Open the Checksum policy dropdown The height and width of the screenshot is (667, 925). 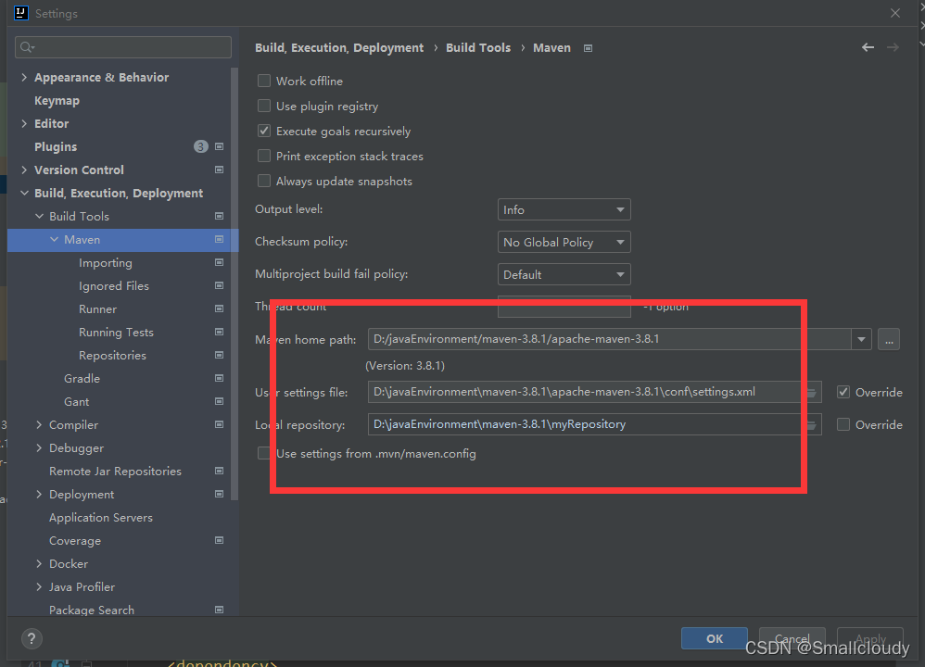[x=564, y=243]
